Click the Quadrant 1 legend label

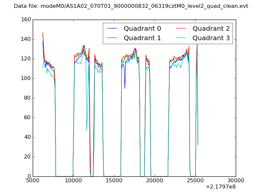tap(142, 38)
